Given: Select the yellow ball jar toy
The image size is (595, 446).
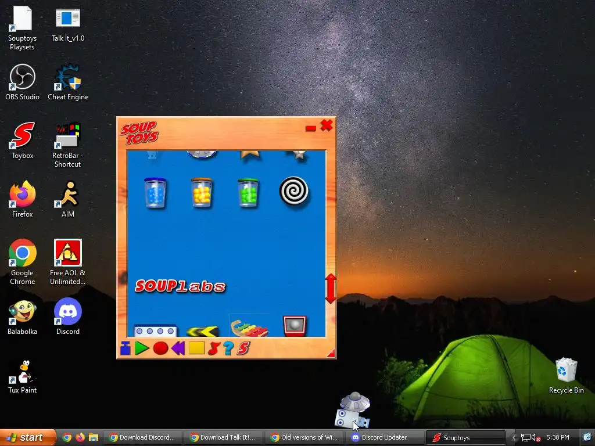Looking at the screenshot, I should pyautogui.click(x=202, y=193).
